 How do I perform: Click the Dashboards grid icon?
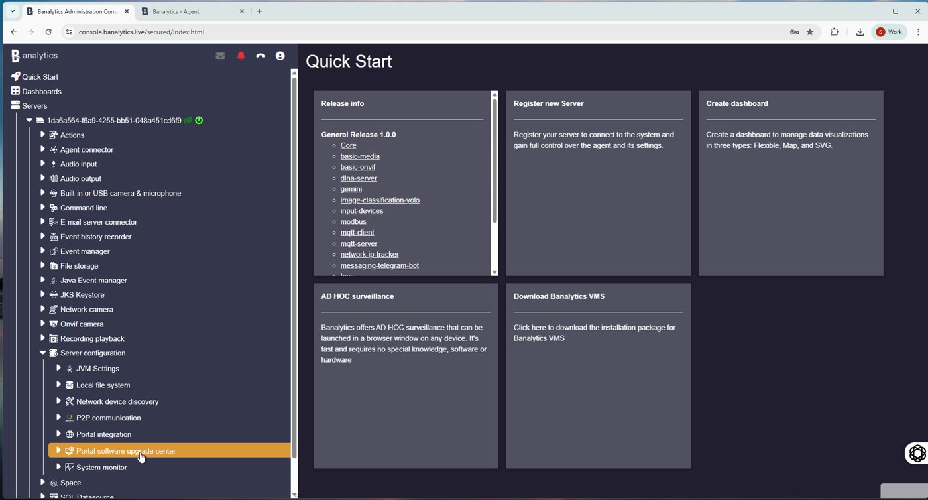15,91
